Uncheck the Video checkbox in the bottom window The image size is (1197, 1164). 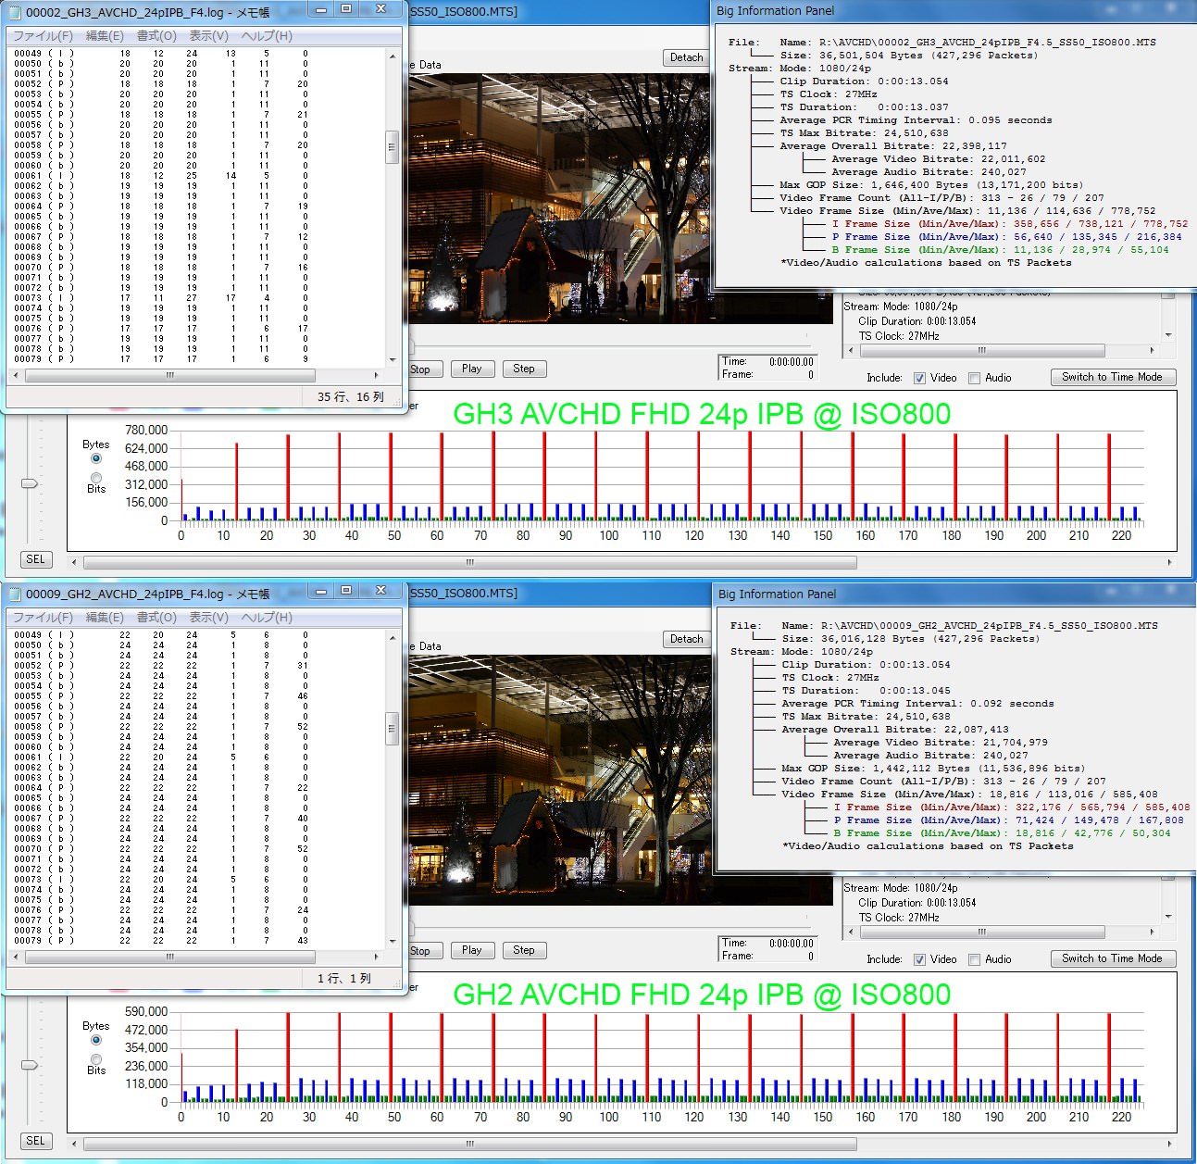919,959
